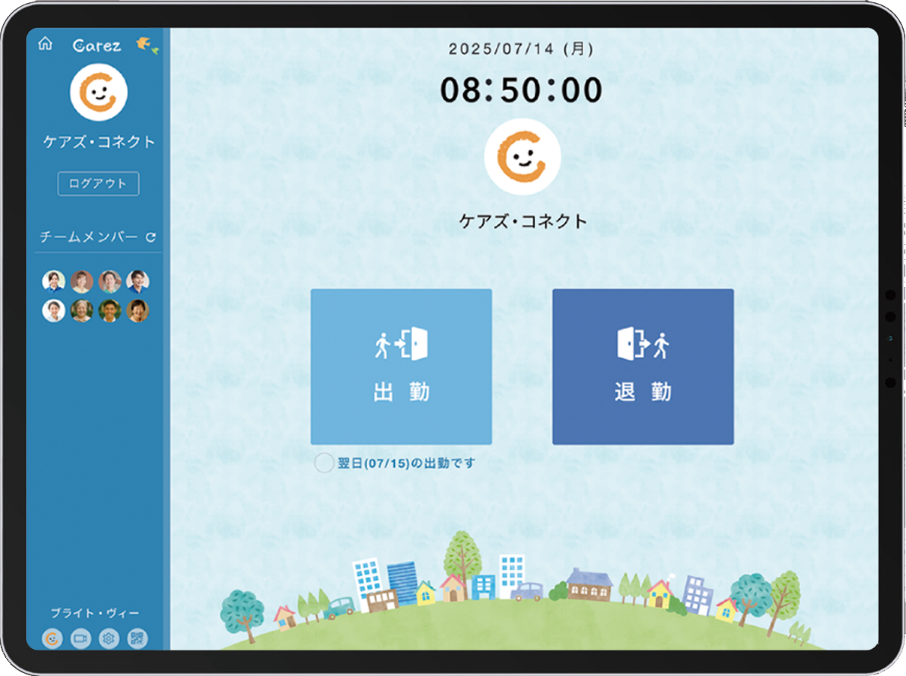This screenshot has height=676, width=906.
Task: Refresh the チームメンバー list
Action: click(x=151, y=237)
